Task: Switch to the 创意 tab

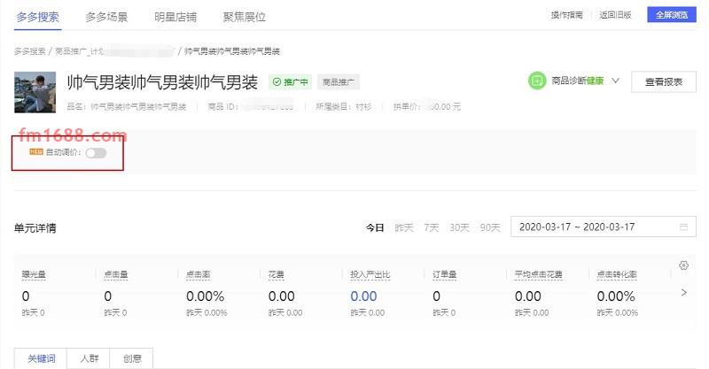Action: tap(131, 358)
